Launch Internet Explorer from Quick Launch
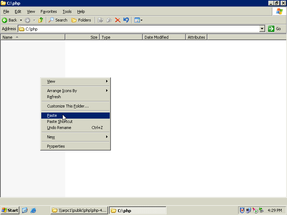The height and width of the screenshot is (215, 287). pyautogui.click(x=33, y=210)
